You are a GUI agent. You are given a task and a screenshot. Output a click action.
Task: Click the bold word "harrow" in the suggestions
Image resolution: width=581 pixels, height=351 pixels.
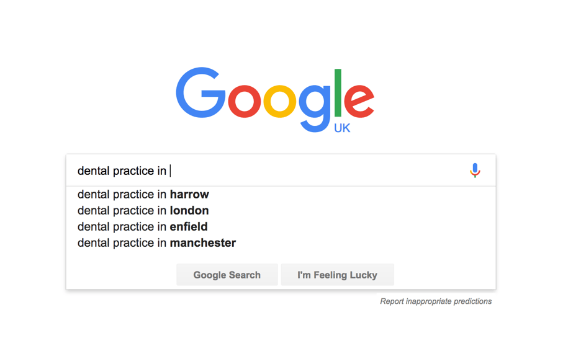pos(189,194)
